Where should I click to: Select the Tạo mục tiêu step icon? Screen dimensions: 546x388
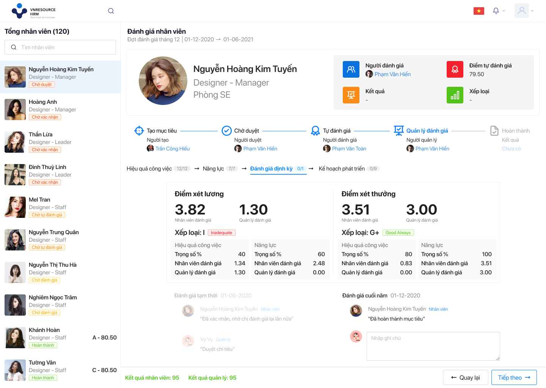(x=139, y=131)
